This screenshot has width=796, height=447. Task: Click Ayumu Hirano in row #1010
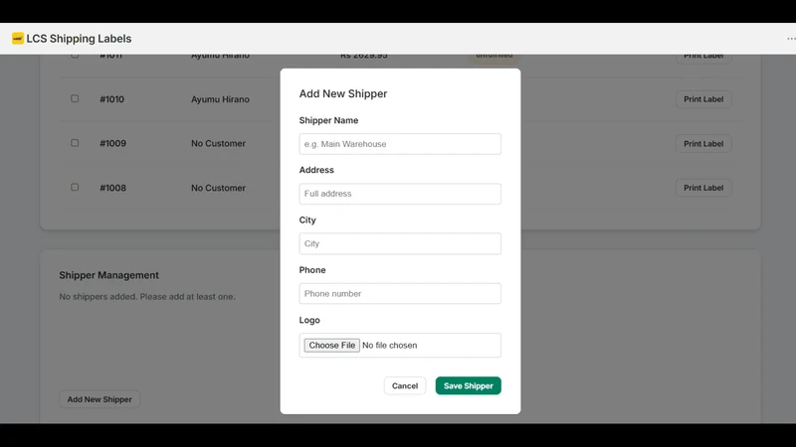220,99
